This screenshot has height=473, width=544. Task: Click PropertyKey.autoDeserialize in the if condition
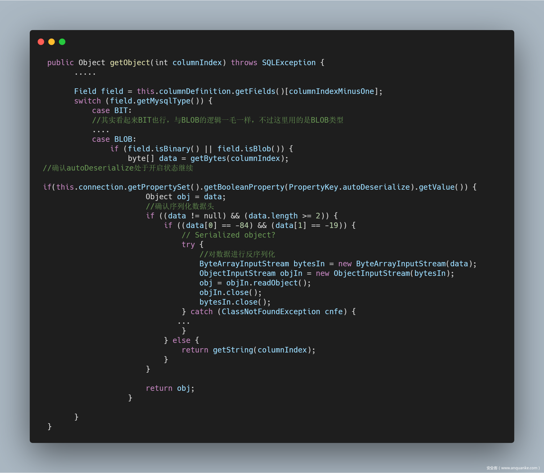349,187
